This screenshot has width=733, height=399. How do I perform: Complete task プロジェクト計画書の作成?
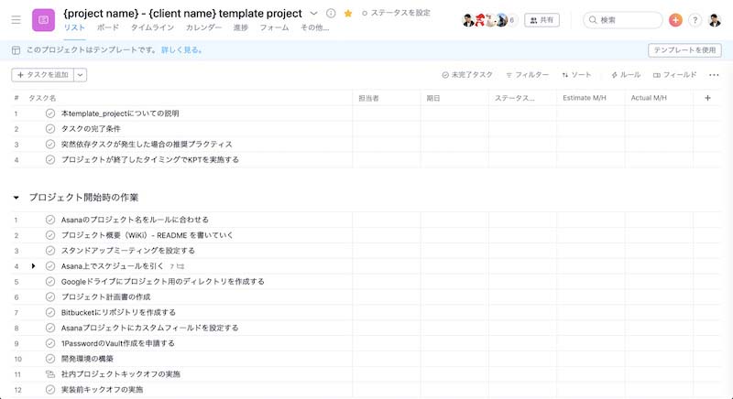(50, 297)
